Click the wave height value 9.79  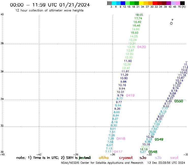[x=120, y=95]
